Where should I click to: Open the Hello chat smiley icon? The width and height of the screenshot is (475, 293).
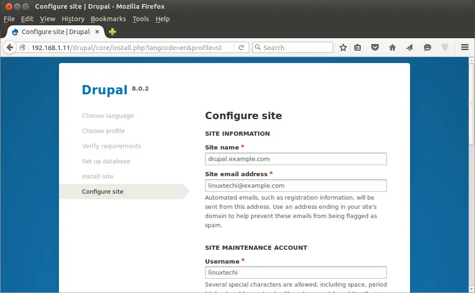(428, 47)
